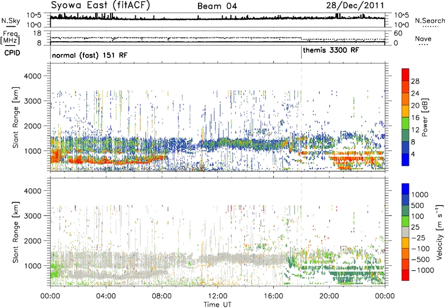Click the power colorbar value '4'
Screen dimensions: 445x308
point(413,154)
